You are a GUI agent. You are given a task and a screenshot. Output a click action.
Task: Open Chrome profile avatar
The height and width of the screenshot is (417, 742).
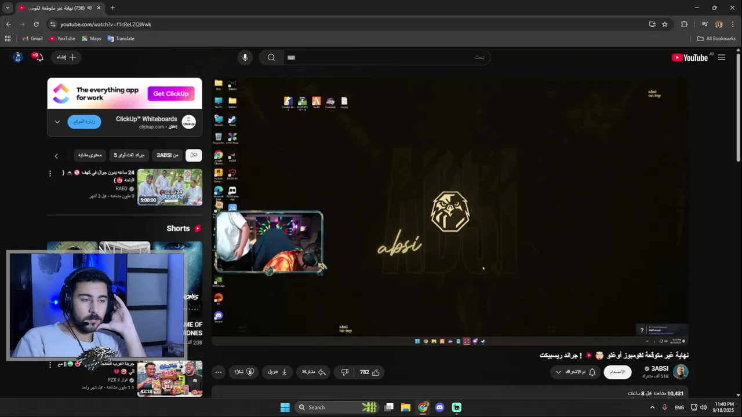(x=719, y=24)
